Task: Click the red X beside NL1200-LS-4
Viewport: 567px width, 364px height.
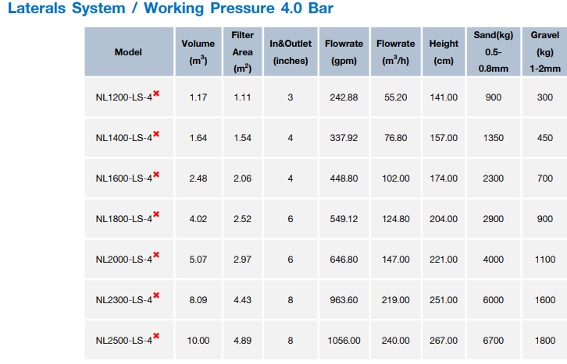Action: [x=156, y=94]
